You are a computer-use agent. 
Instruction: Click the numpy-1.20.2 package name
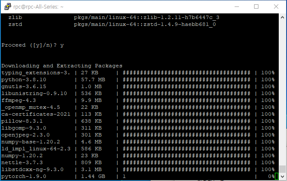(22, 156)
